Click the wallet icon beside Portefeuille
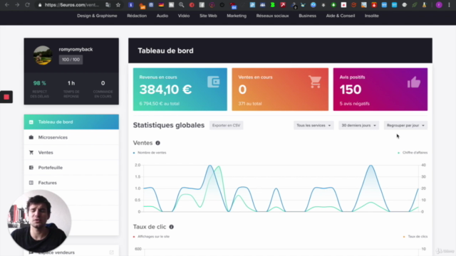 [31, 168]
